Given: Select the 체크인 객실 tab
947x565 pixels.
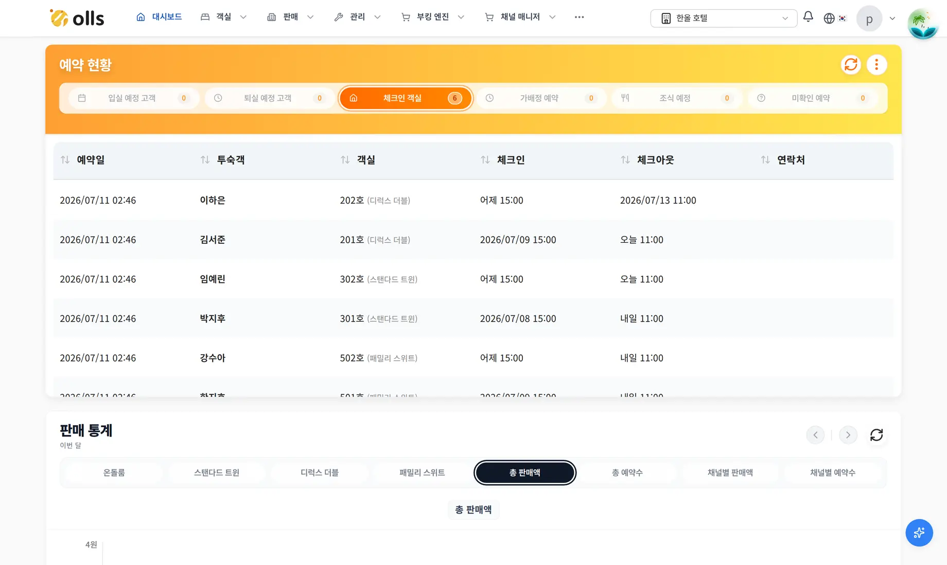Looking at the screenshot, I should coord(405,98).
